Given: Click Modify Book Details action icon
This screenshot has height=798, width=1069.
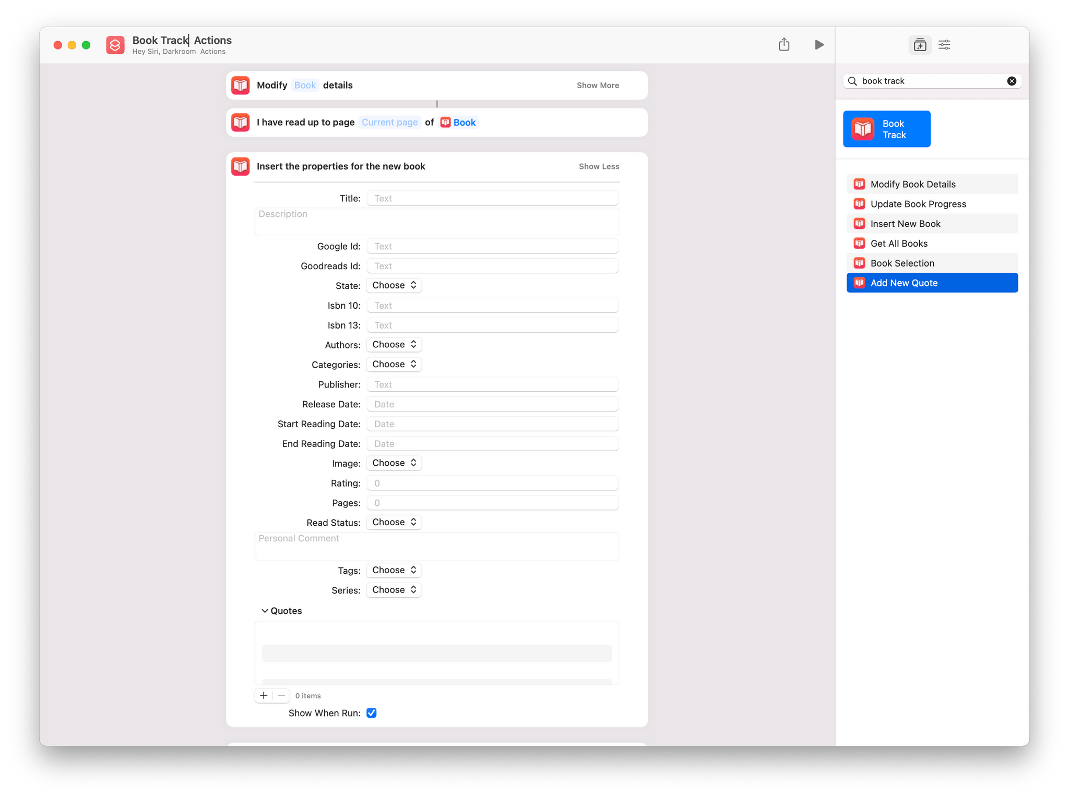Looking at the screenshot, I should (860, 184).
